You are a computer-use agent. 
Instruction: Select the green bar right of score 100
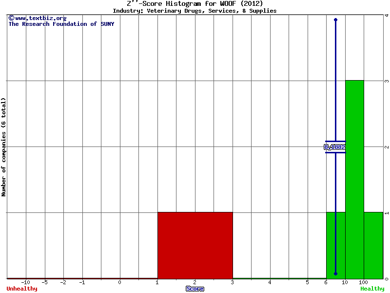coord(373,246)
